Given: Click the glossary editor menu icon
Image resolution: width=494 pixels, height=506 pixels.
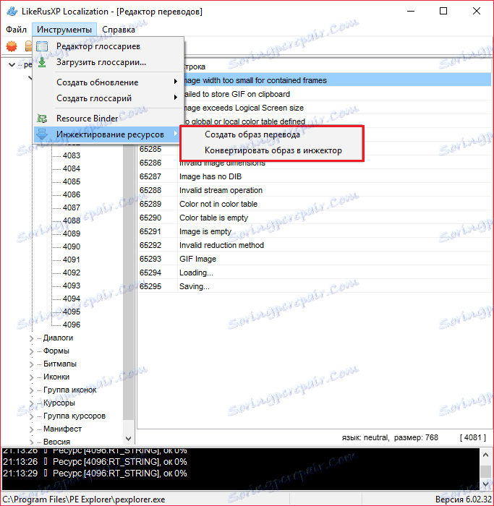Looking at the screenshot, I should [42, 46].
